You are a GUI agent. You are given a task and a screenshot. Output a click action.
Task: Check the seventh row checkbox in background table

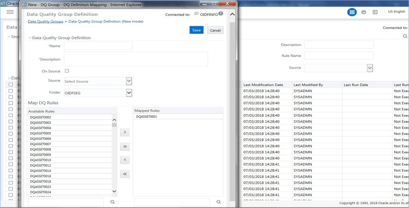click(x=11, y=128)
